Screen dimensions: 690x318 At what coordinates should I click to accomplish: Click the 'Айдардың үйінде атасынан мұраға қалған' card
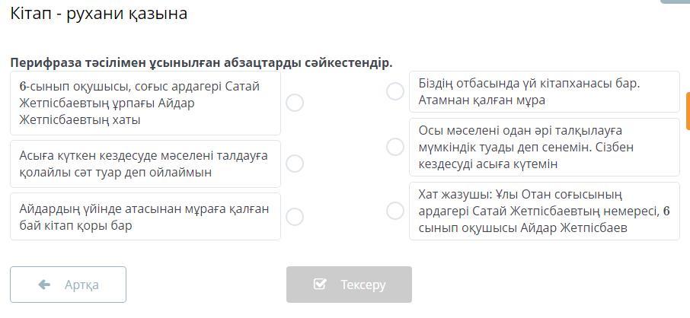[145, 217]
